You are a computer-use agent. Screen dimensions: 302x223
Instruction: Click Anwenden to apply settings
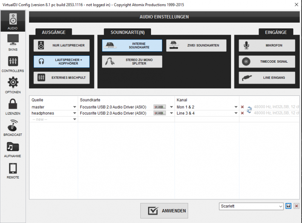164,211
